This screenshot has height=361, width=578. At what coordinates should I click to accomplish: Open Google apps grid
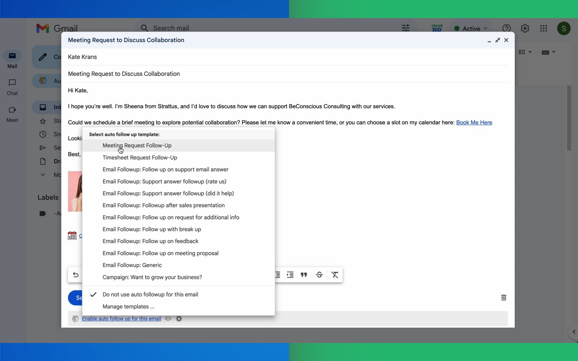click(x=544, y=28)
